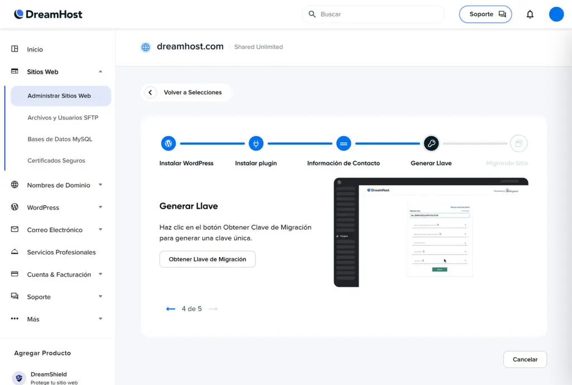The width and height of the screenshot is (572, 385).
Task: Click the search magnifier icon
Action: click(x=312, y=14)
